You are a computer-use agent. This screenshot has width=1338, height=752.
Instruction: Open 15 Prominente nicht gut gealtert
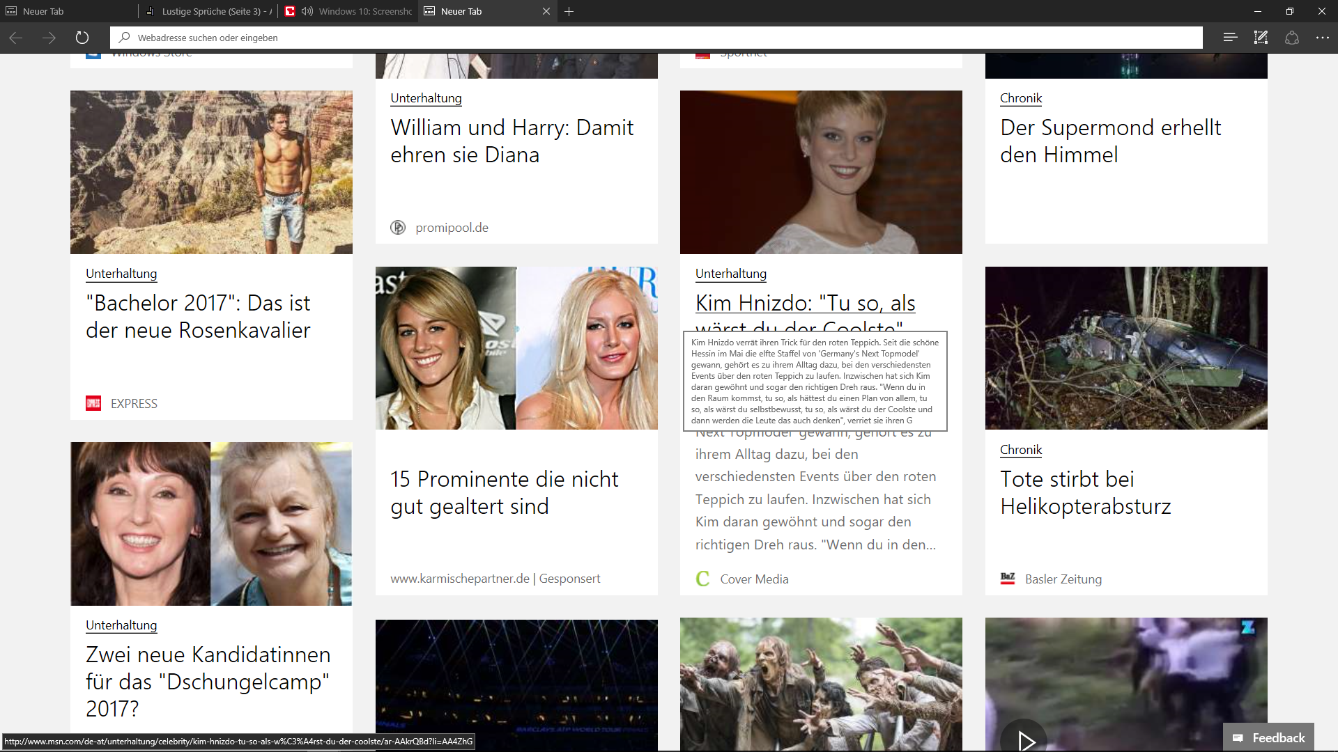(505, 493)
